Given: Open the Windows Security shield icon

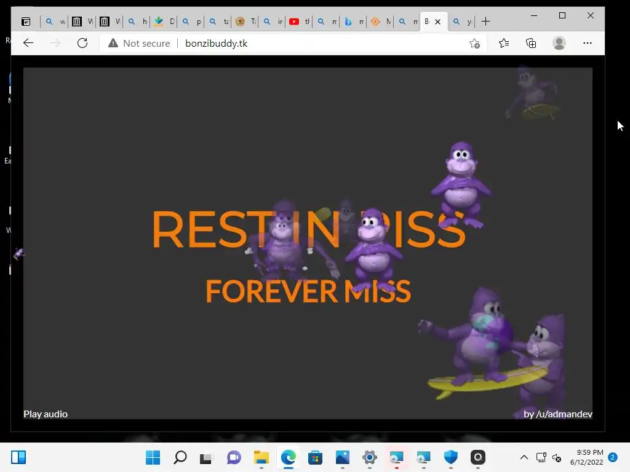Looking at the screenshot, I should 451,457.
